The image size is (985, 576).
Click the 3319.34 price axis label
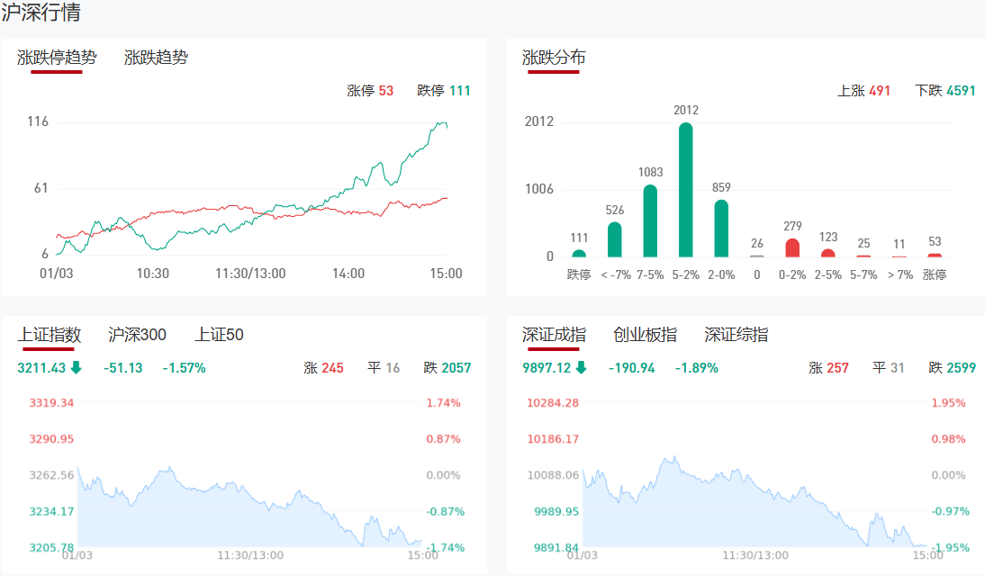coord(51,402)
